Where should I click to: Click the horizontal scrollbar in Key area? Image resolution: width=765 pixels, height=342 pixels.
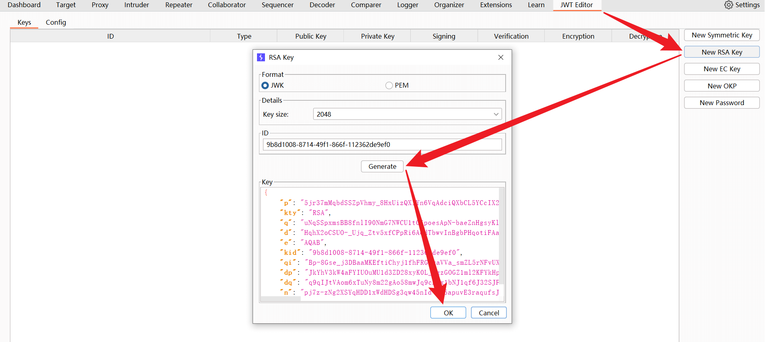tap(281, 299)
